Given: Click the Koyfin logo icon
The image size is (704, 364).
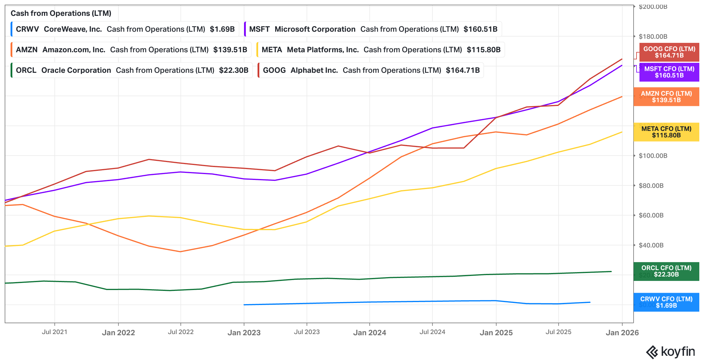Looking at the screenshot, I should [x=652, y=352].
